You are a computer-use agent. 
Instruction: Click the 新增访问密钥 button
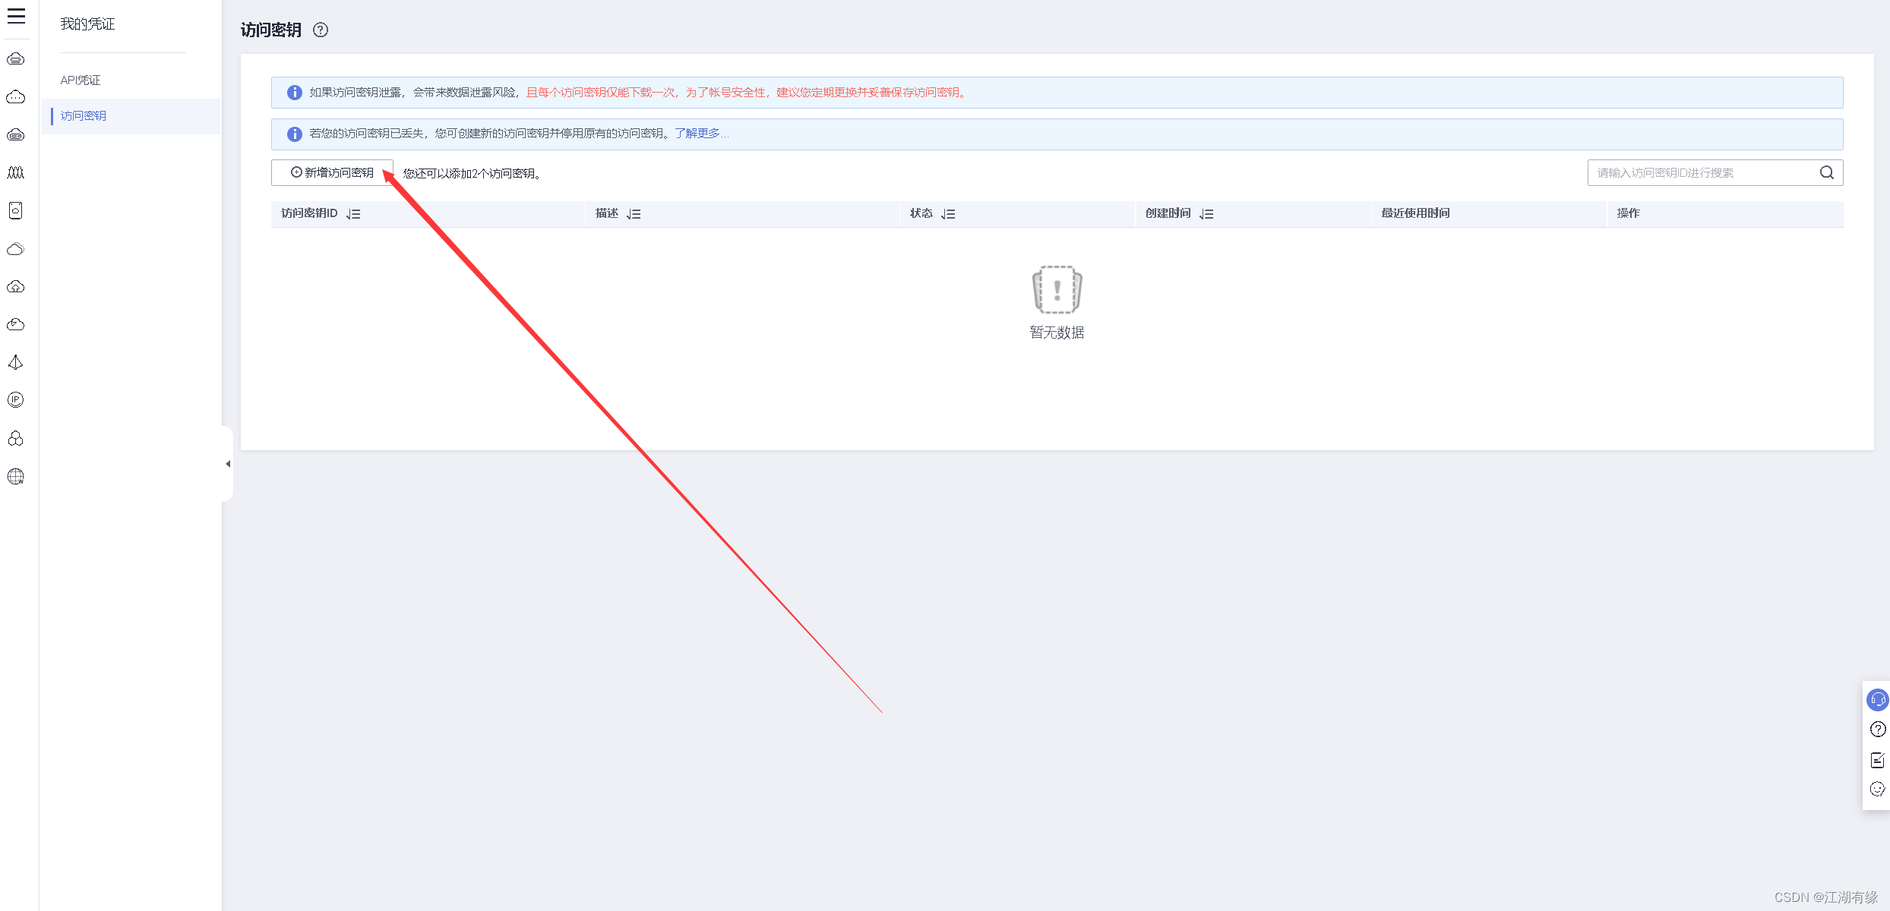point(332,173)
